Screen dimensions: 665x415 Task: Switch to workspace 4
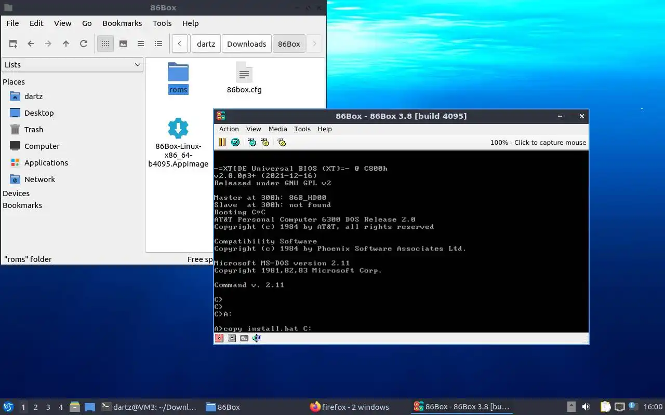(60, 407)
